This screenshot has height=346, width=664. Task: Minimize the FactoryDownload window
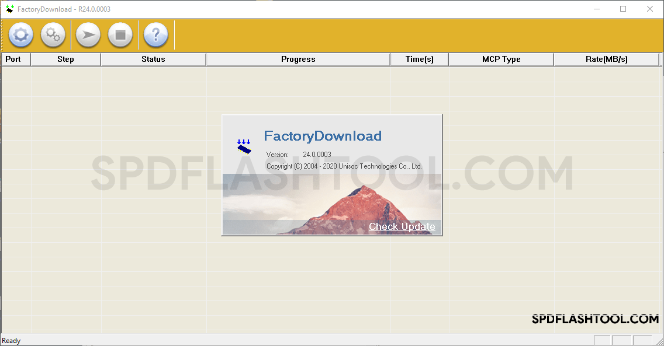(597, 9)
